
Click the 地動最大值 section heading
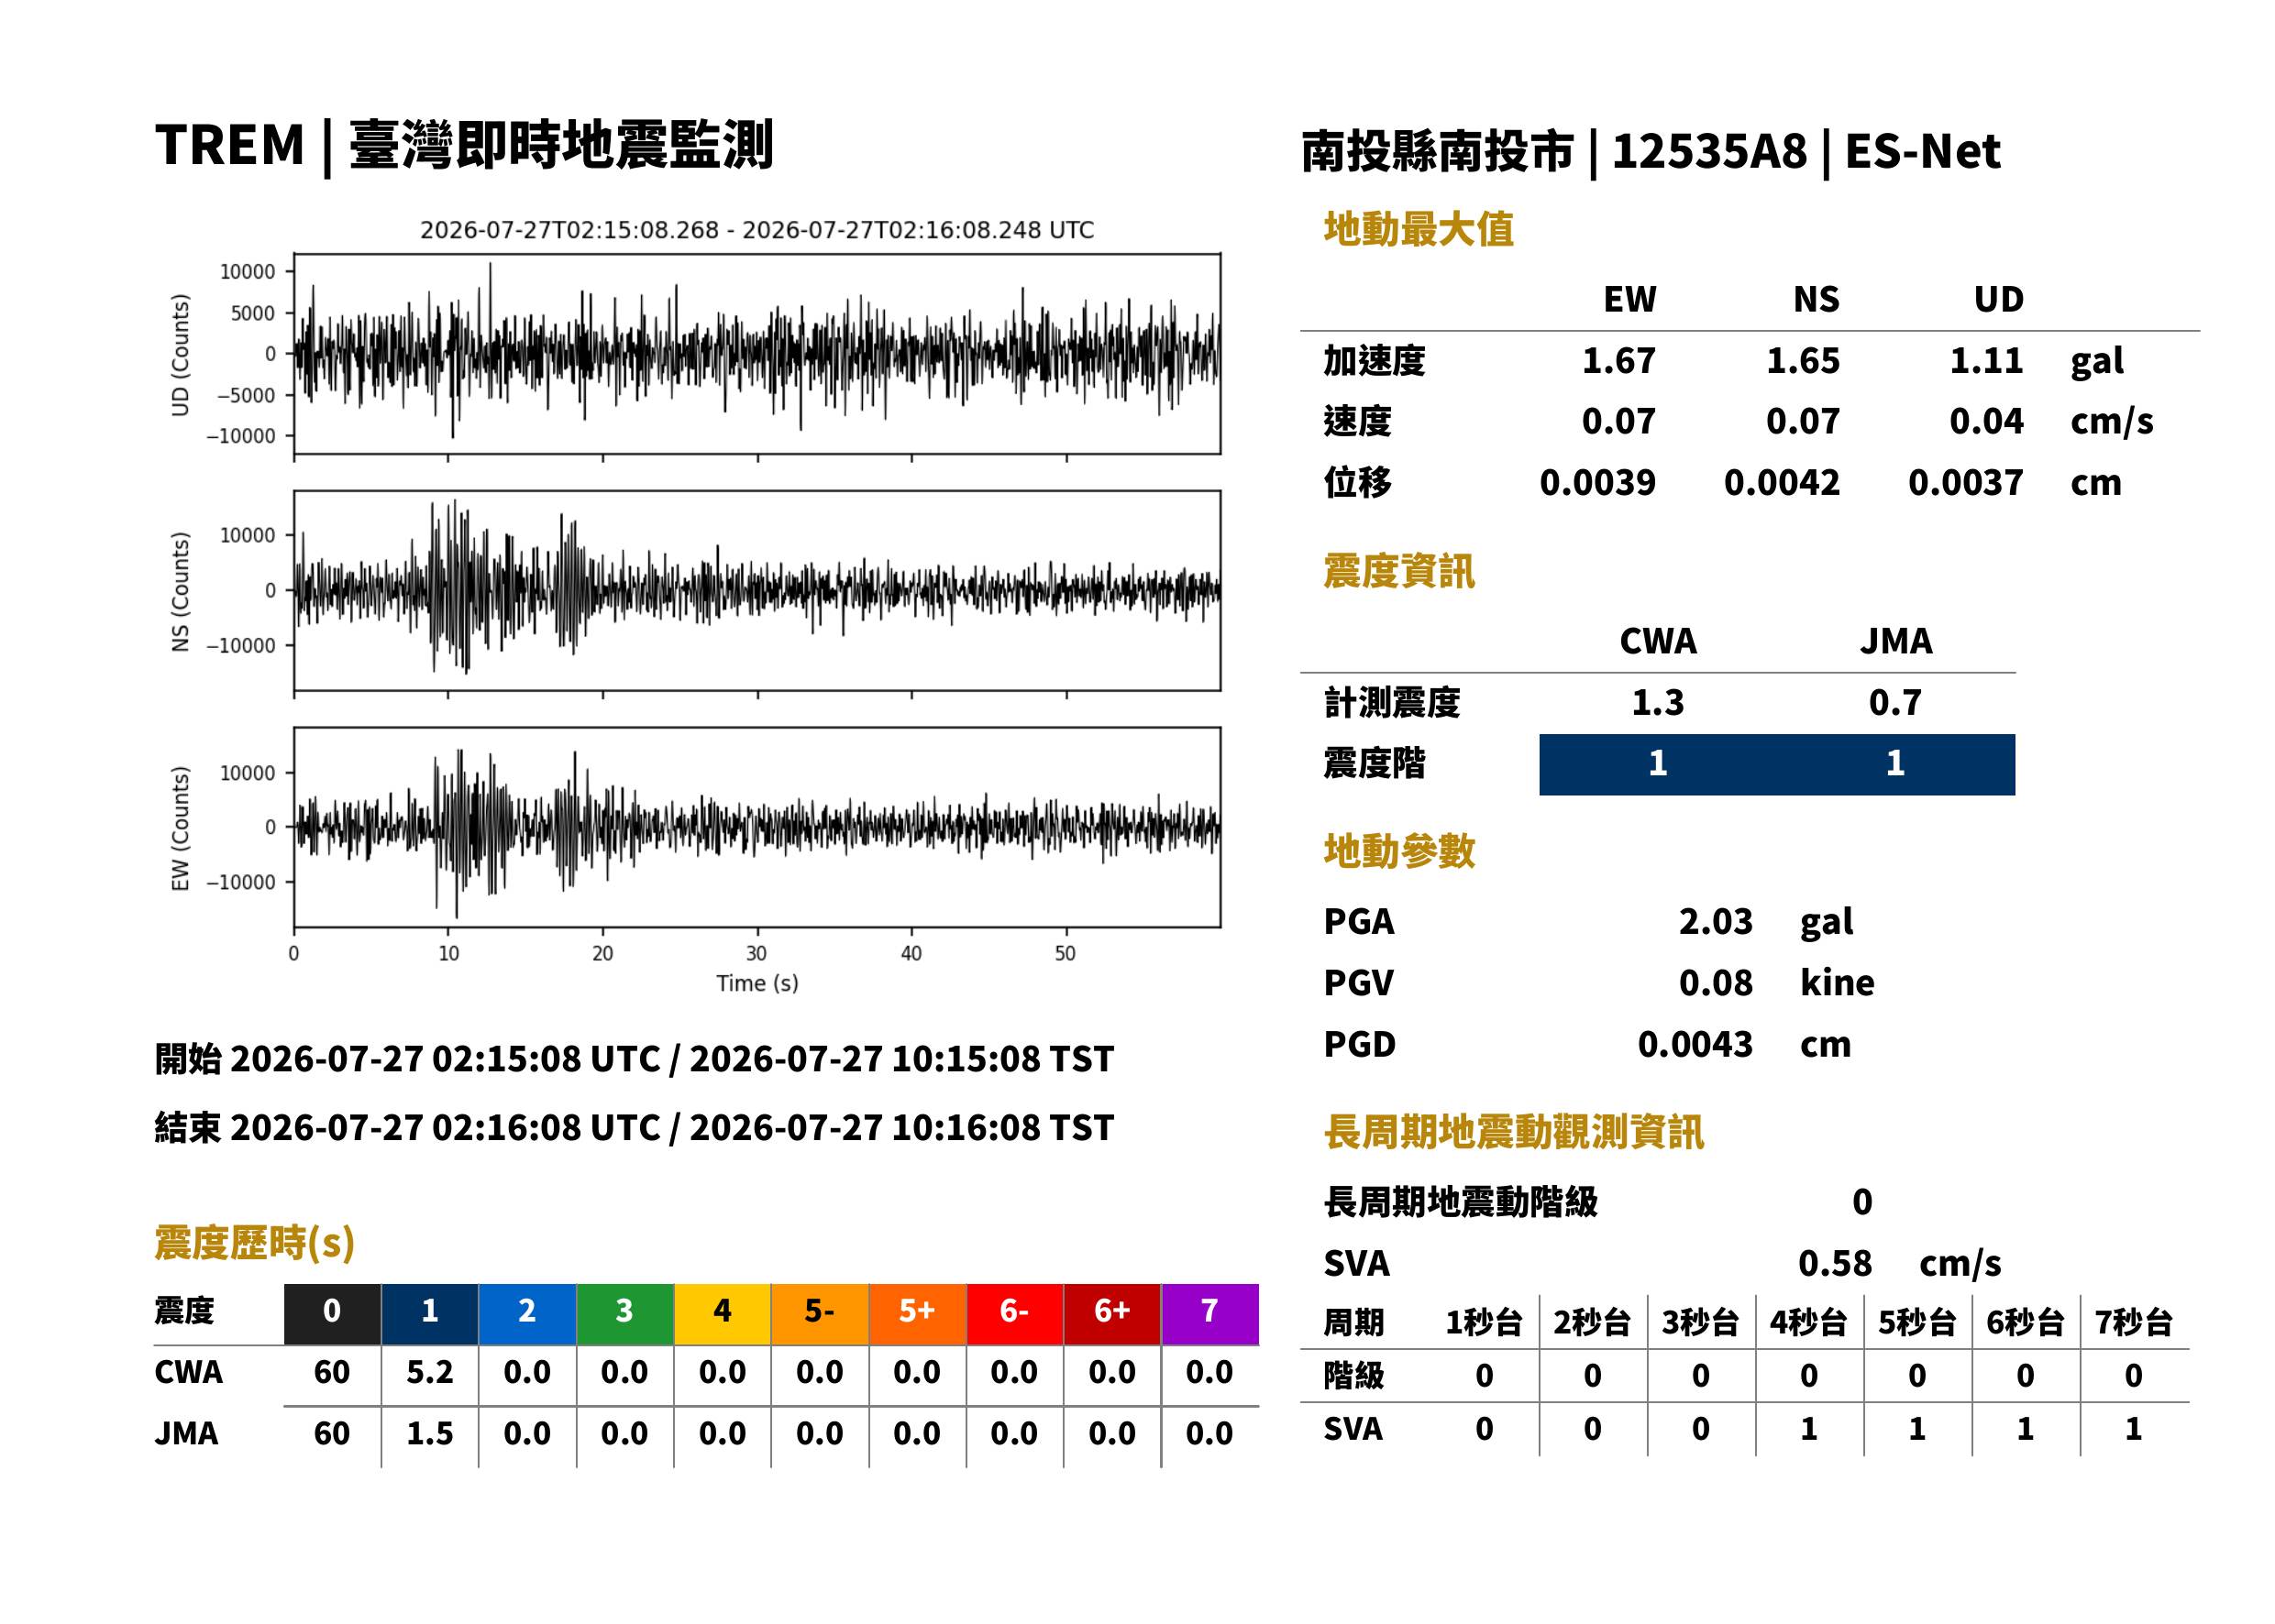[1419, 229]
